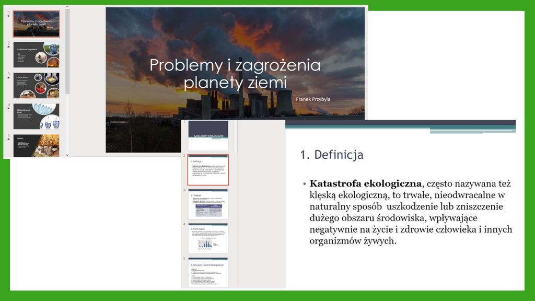Screen dimensions: 535x301
Task: Click the animation star icon beside slide 1
Action: tap(8, 16)
